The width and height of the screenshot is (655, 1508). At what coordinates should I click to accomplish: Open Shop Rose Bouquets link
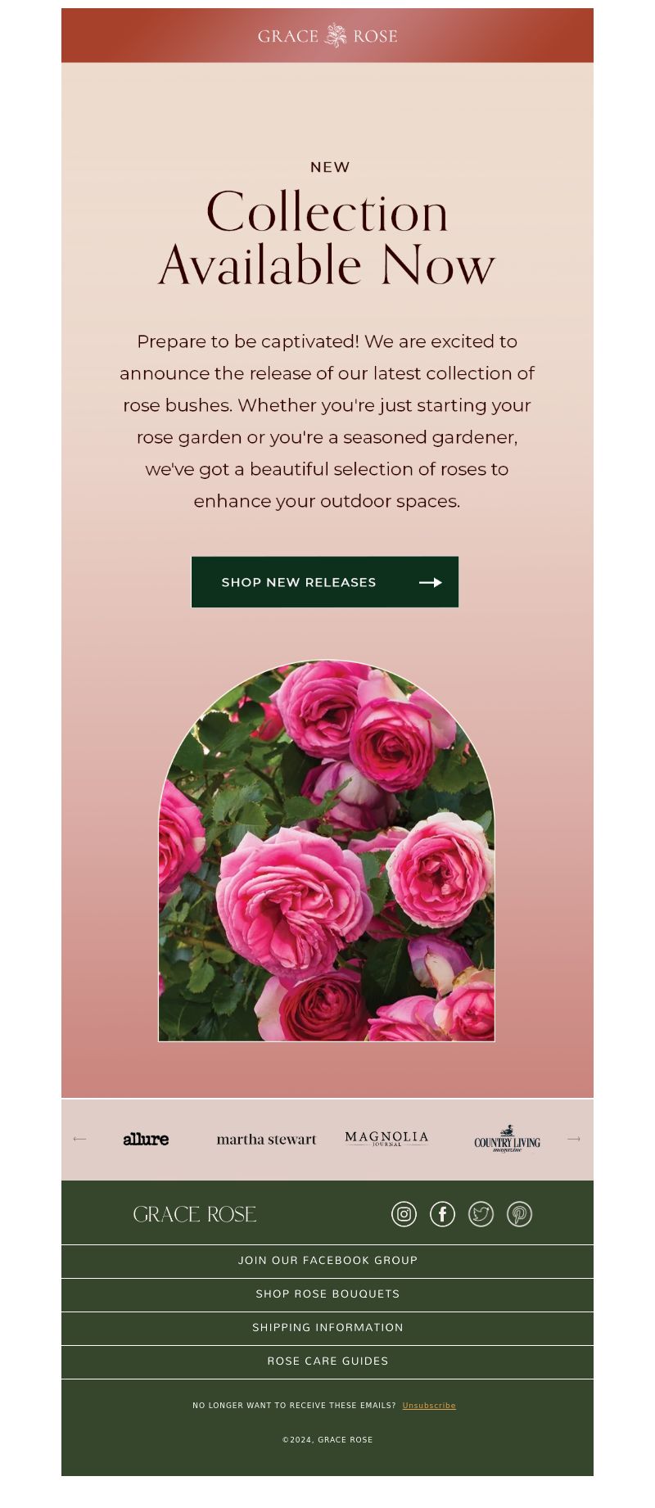click(x=327, y=1294)
